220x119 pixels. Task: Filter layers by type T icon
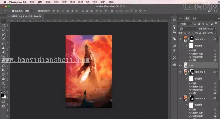click(203, 24)
